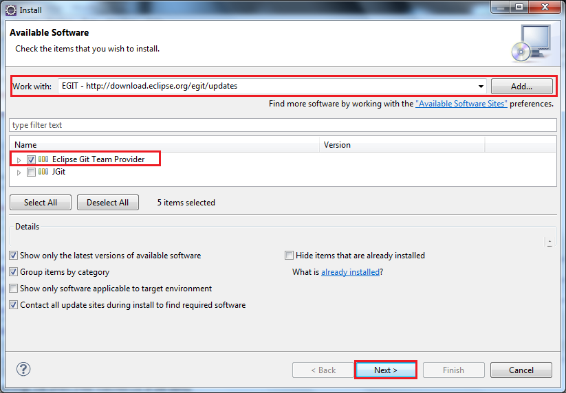
Task: Enable Hide items that are already installed
Action: pyautogui.click(x=289, y=256)
